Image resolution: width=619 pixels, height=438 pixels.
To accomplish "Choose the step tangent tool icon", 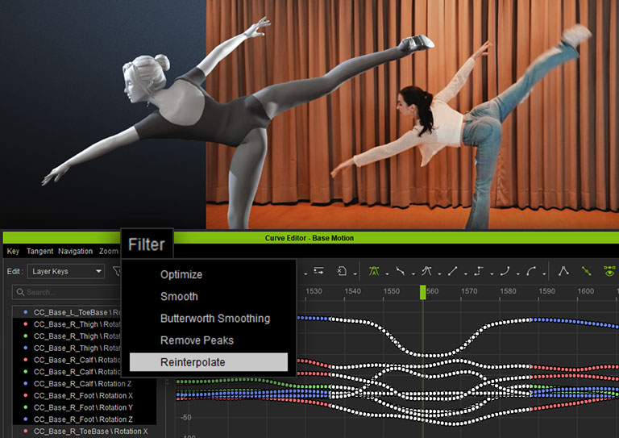I will [479, 271].
